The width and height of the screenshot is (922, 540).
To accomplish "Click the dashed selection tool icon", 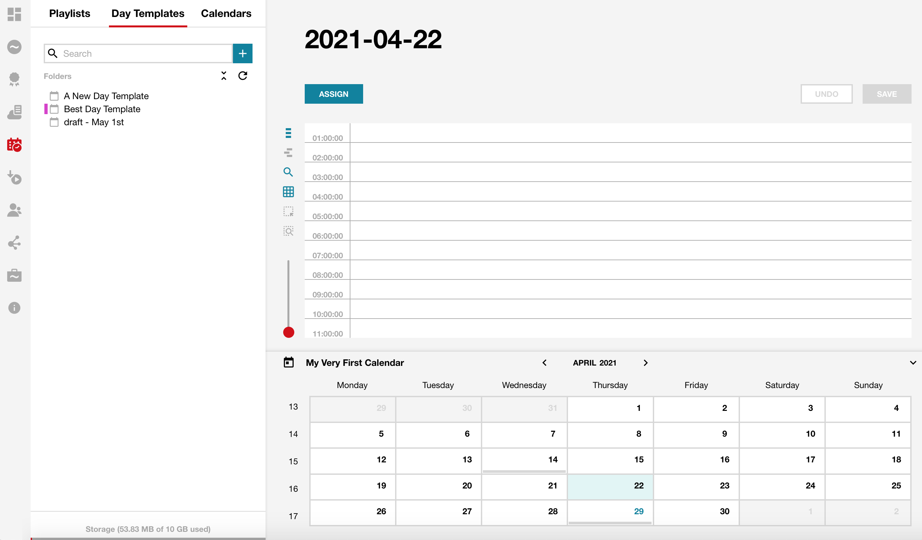I will [x=288, y=211].
